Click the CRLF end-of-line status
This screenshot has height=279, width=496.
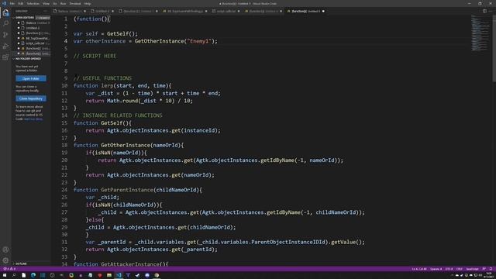click(x=460, y=269)
